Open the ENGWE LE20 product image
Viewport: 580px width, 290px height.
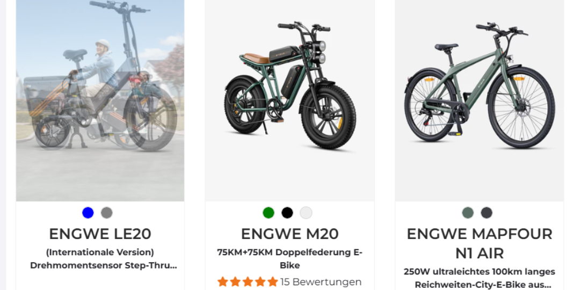point(100,100)
